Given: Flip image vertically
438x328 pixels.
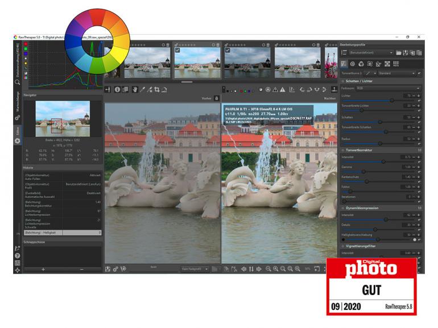Looking at the screenshot, I should click(324, 90).
